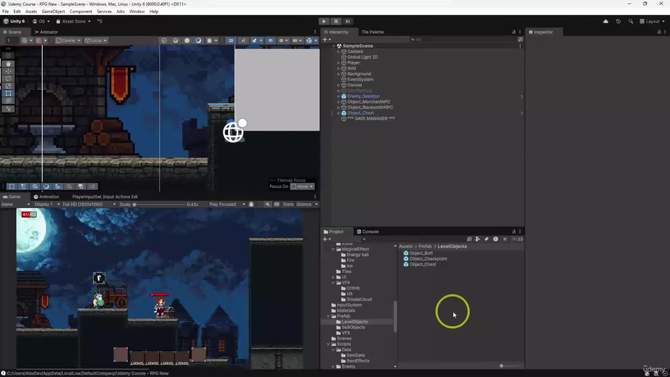The width and height of the screenshot is (670, 377).
Task: Open the Layout dropdown
Action: point(652,21)
